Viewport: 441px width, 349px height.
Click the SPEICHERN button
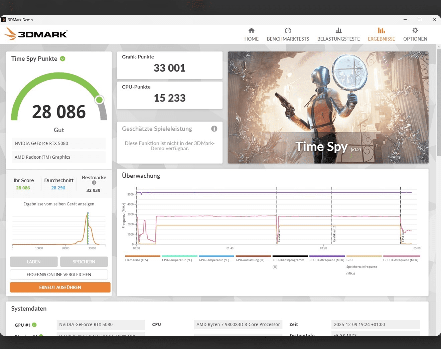pos(84,262)
